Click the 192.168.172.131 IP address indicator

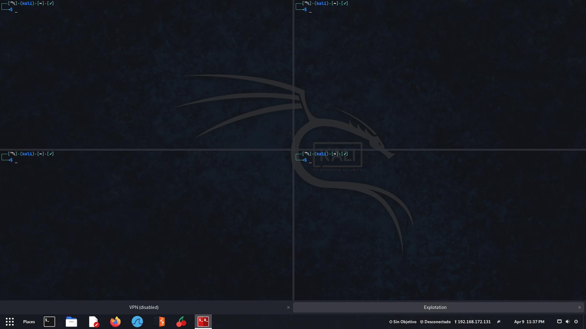(472, 322)
